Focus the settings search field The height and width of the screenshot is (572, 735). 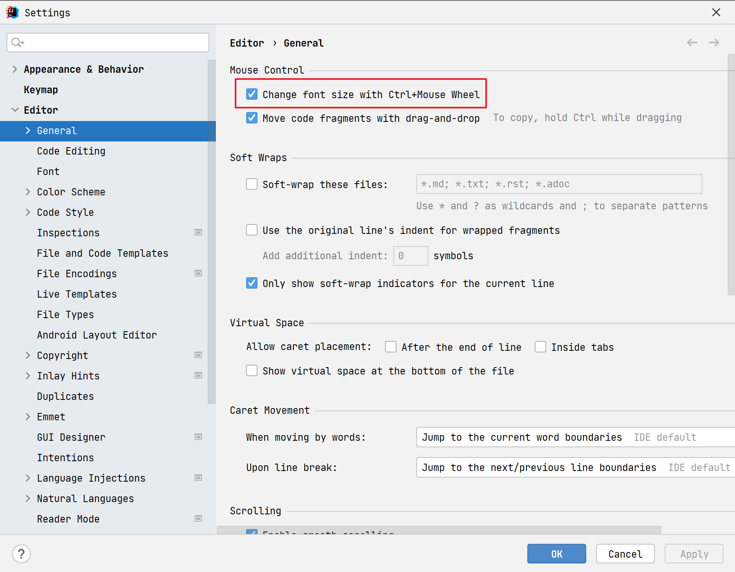(108, 43)
